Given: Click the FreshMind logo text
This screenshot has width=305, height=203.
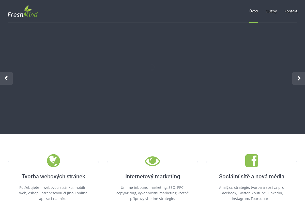Looking at the screenshot, I should coord(22,14).
